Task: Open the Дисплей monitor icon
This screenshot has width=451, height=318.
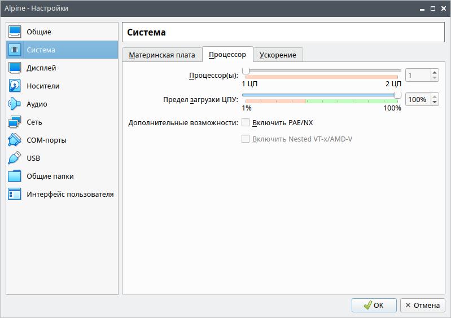Action: (x=14, y=68)
